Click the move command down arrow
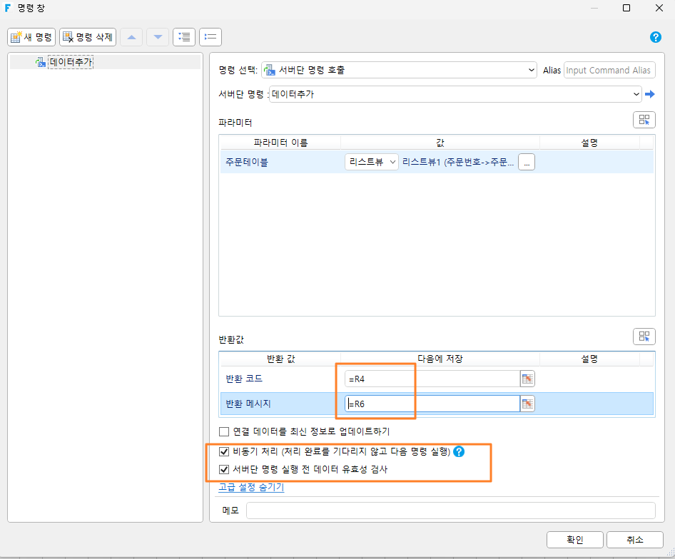This screenshot has height=559, width=675. (158, 38)
